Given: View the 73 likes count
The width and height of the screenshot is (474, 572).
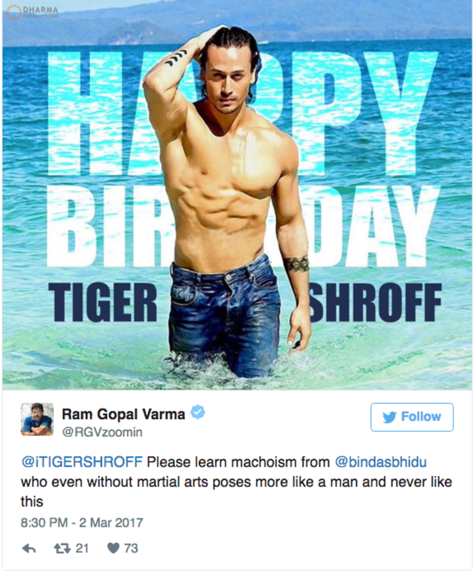Looking at the screenshot, I should click(131, 548).
